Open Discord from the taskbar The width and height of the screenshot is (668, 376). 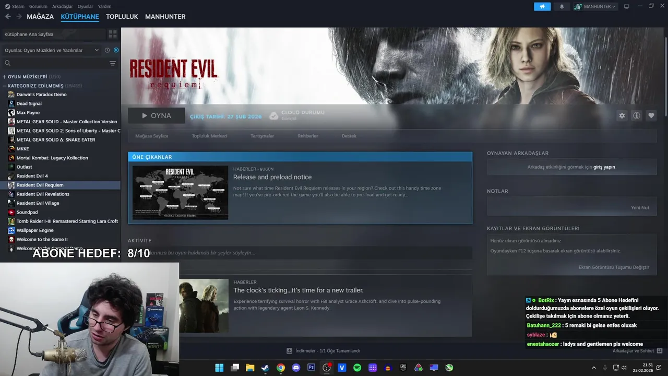(x=296, y=368)
